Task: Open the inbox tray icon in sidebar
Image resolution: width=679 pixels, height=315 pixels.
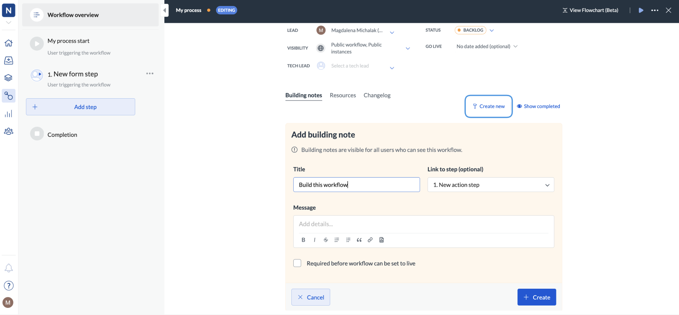Action: pyautogui.click(x=9, y=60)
